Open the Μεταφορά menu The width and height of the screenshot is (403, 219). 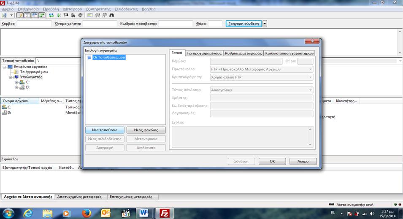point(73,9)
